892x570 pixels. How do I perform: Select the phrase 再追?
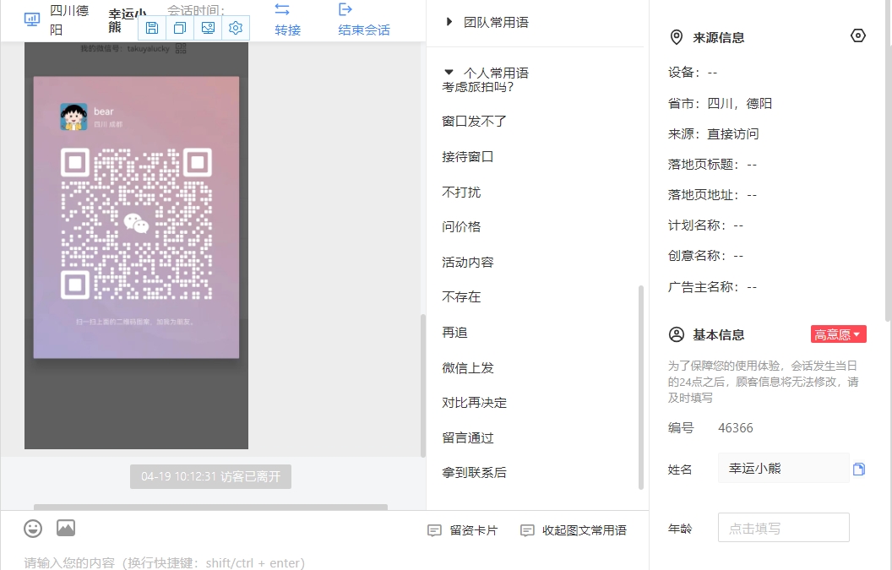(x=455, y=332)
